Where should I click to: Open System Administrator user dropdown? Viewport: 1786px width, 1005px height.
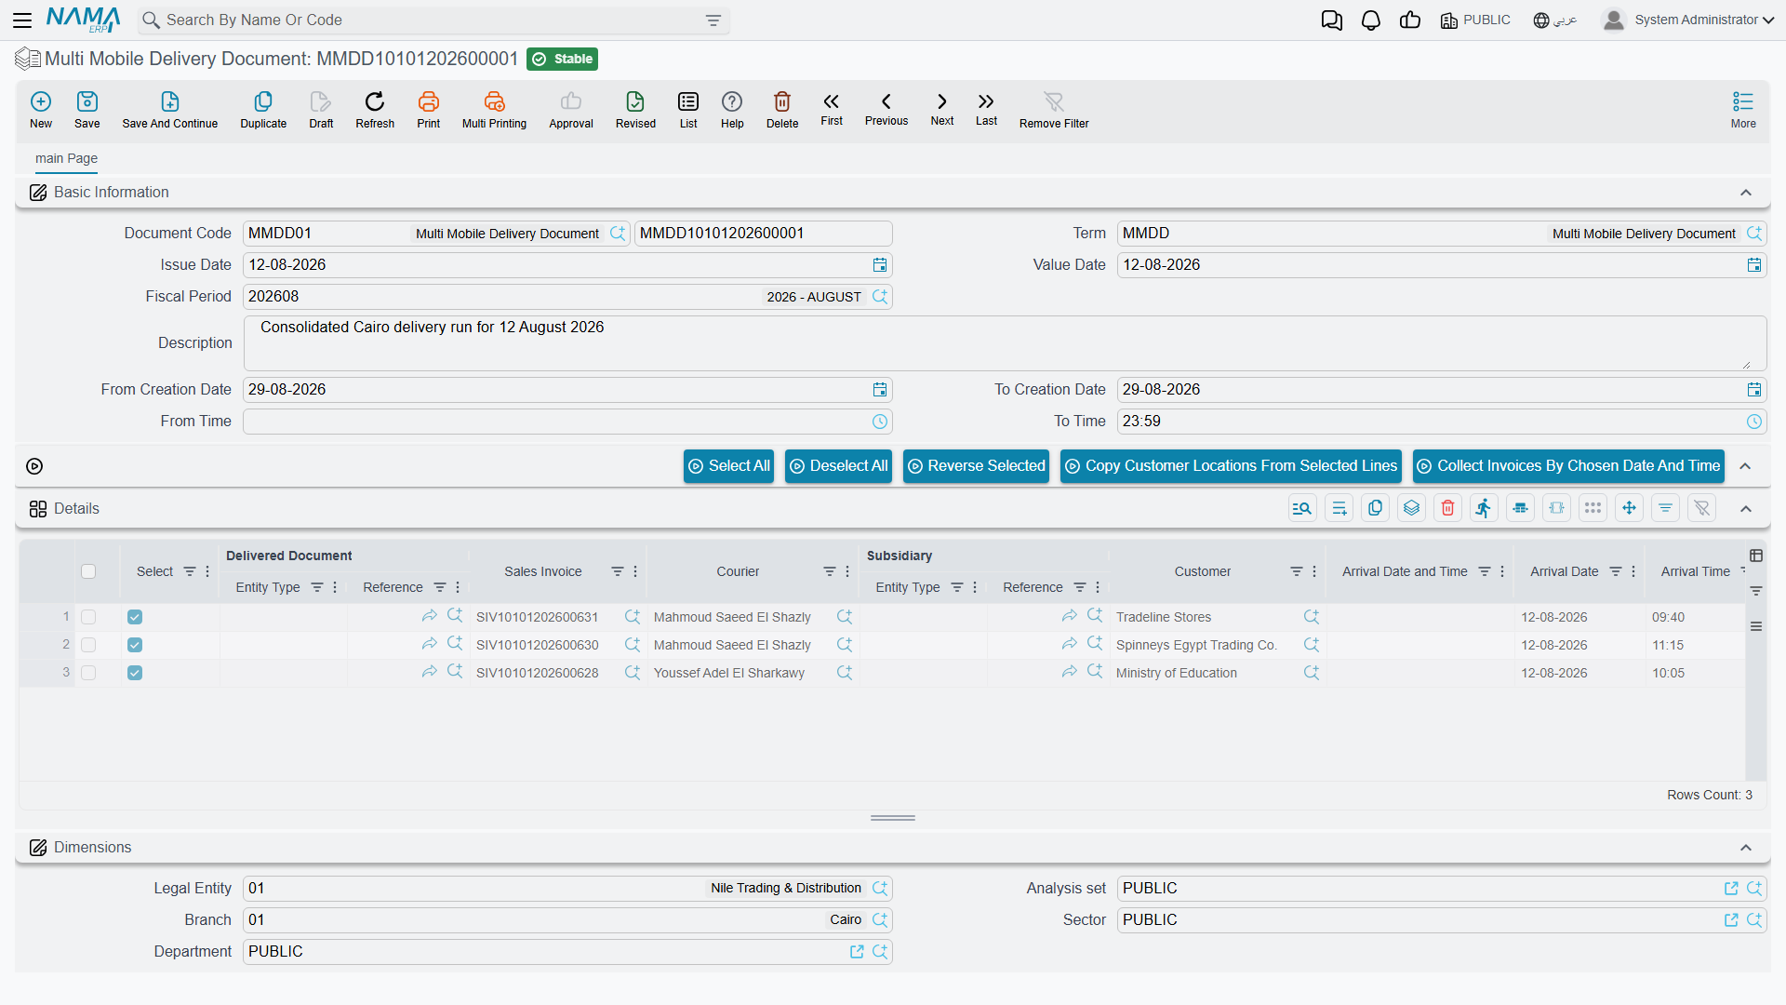coord(1688,20)
